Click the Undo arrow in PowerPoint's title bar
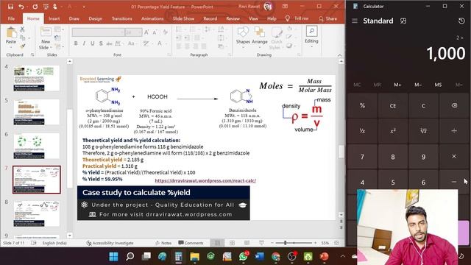 click(21, 7)
